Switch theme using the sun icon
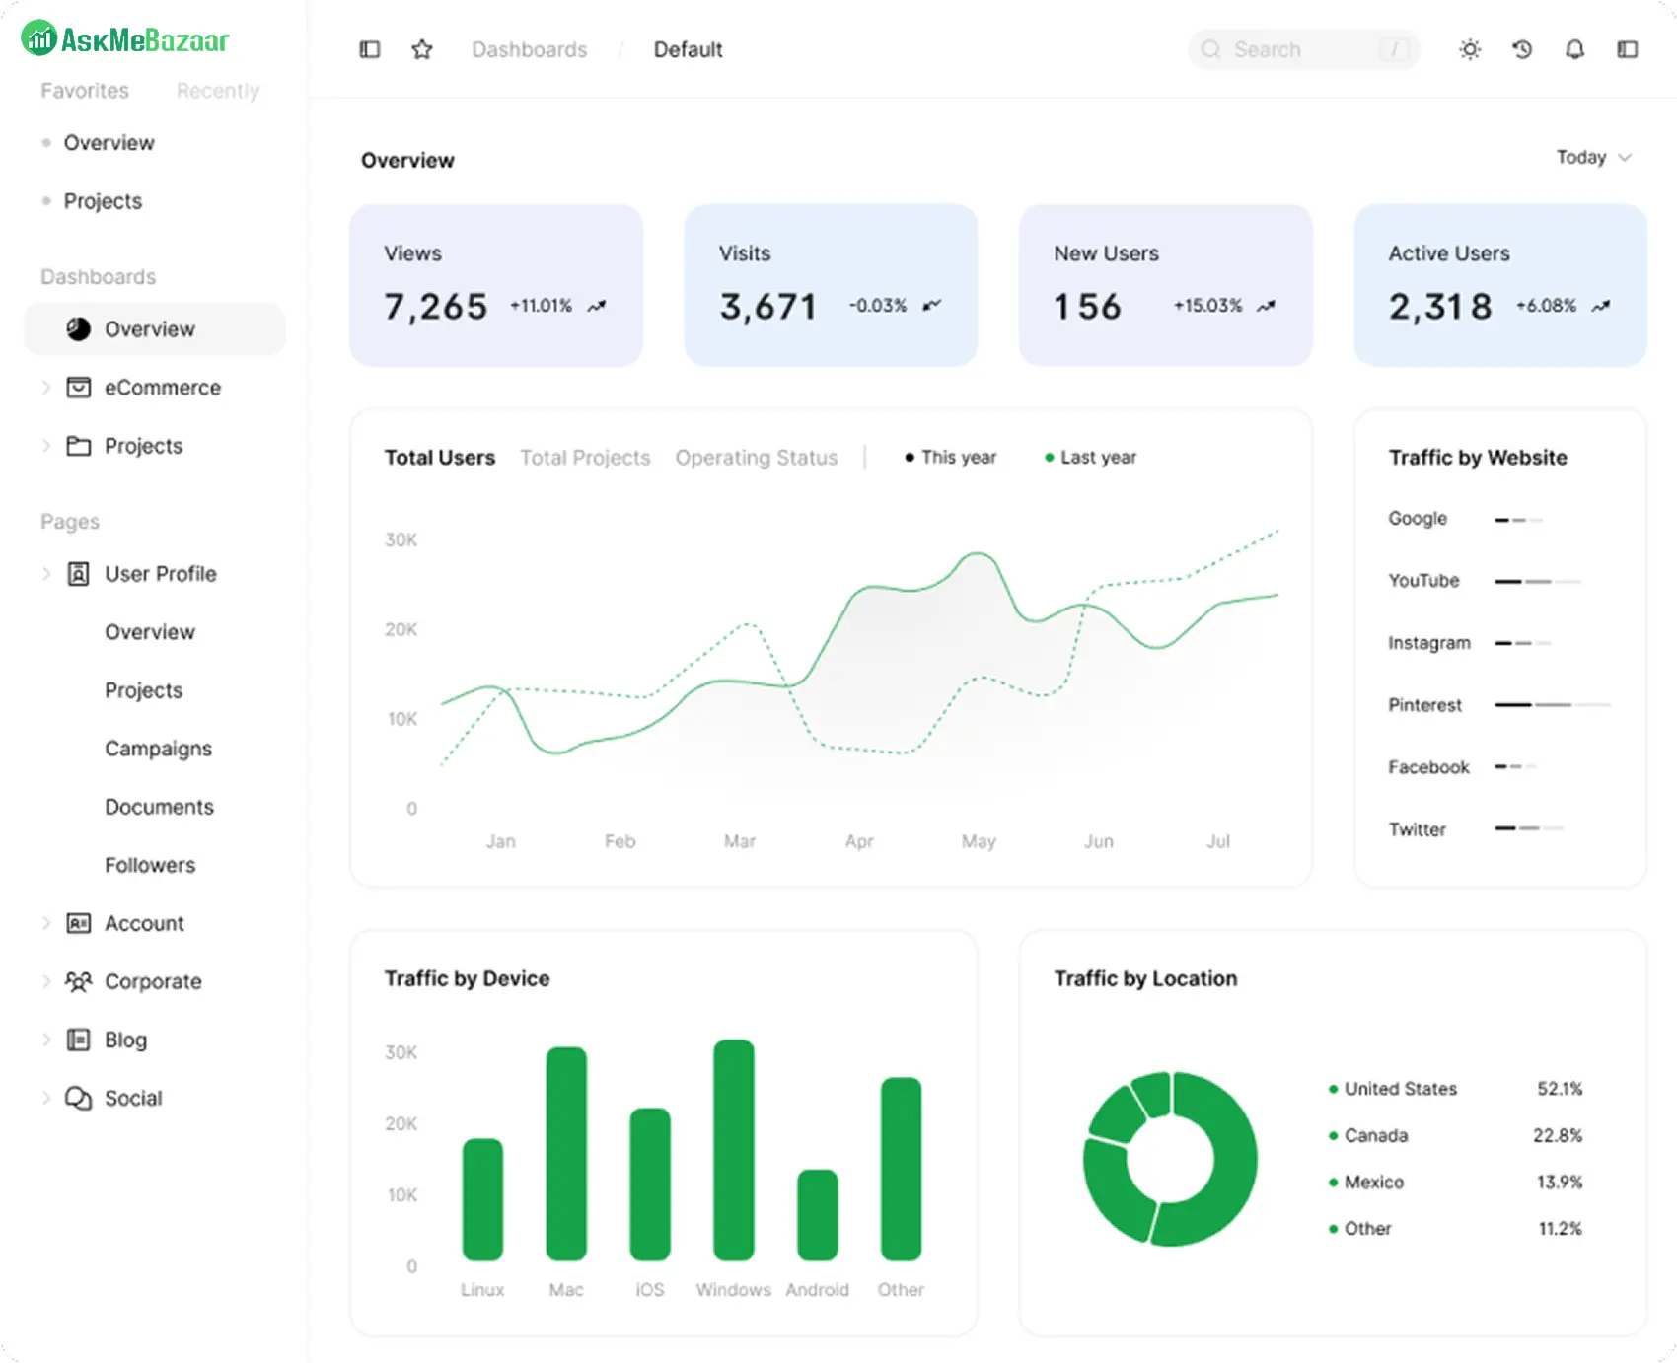The image size is (1677, 1363). [x=1470, y=49]
